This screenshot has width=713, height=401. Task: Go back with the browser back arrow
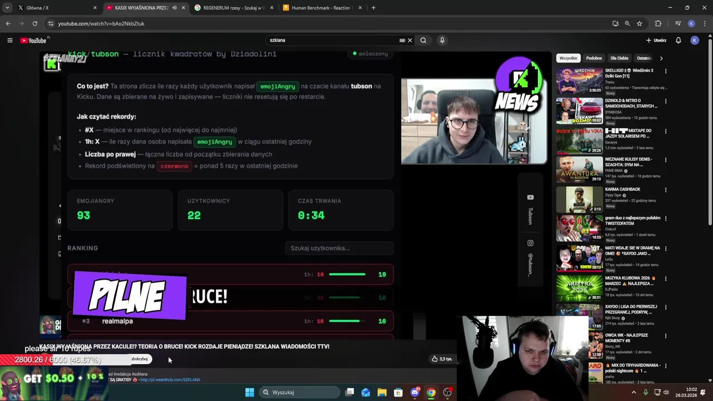(x=8, y=23)
